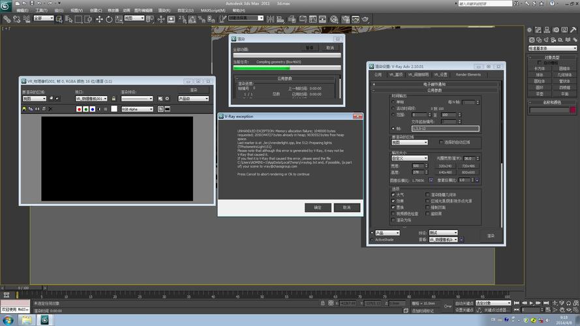
Task: Open the Start button on the taskbar
Action: point(7,320)
